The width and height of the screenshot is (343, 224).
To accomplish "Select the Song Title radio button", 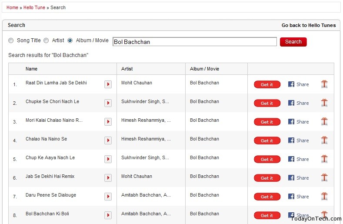I will [11, 40].
